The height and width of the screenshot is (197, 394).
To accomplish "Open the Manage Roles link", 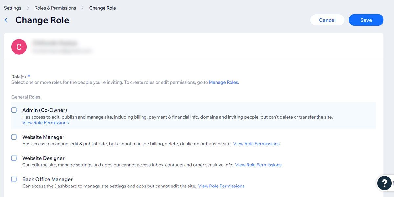I will (x=224, y=82).
